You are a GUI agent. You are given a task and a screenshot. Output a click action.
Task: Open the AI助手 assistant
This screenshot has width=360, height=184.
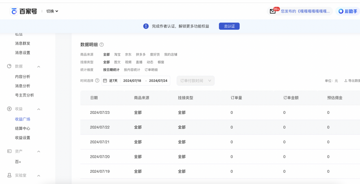coord(348,11)
